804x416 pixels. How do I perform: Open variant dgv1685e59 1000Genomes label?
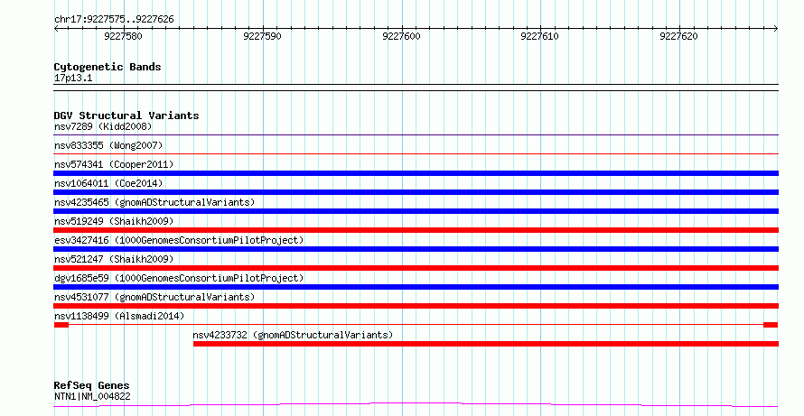pyautogui.click(x=179, y=278)
